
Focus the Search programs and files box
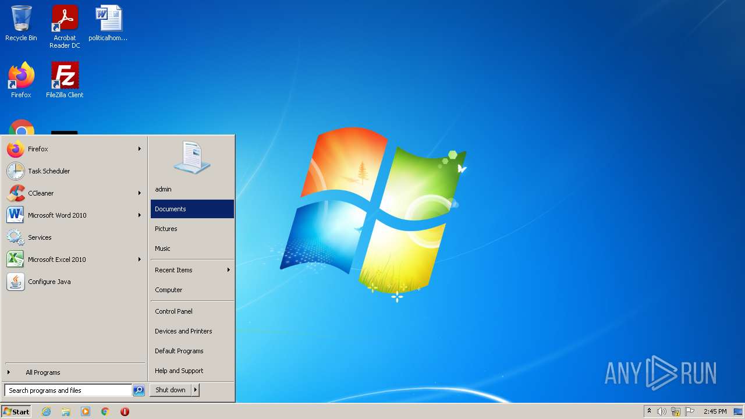pos(68,390)
